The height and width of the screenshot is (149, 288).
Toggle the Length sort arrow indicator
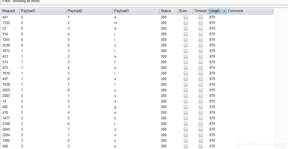click(x=224, y=11)
